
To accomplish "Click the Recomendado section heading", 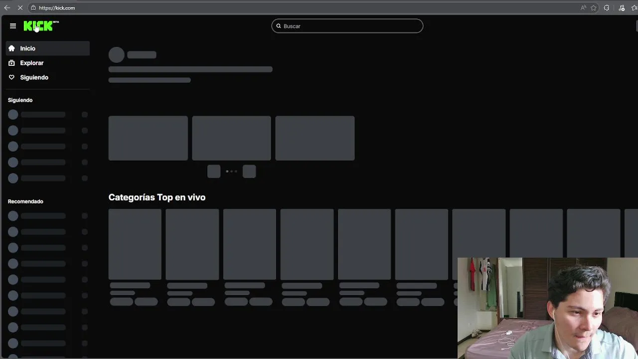I will click(x=25, y=201).
